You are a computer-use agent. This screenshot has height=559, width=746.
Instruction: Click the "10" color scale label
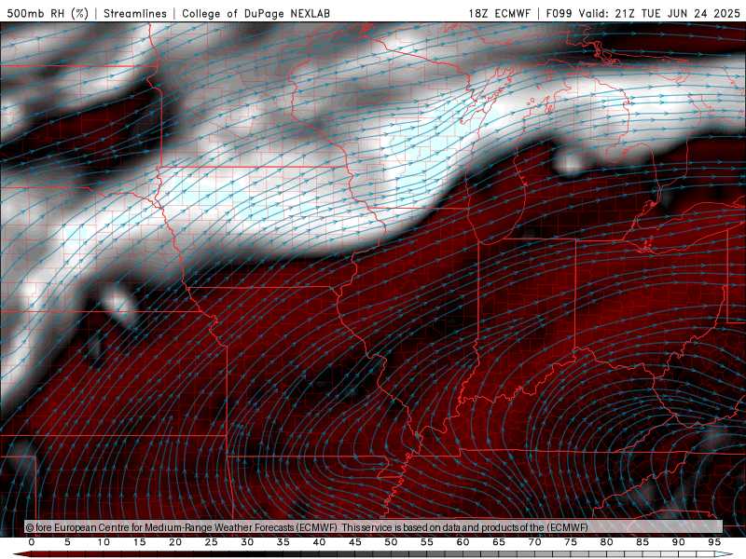pos(104,542)
